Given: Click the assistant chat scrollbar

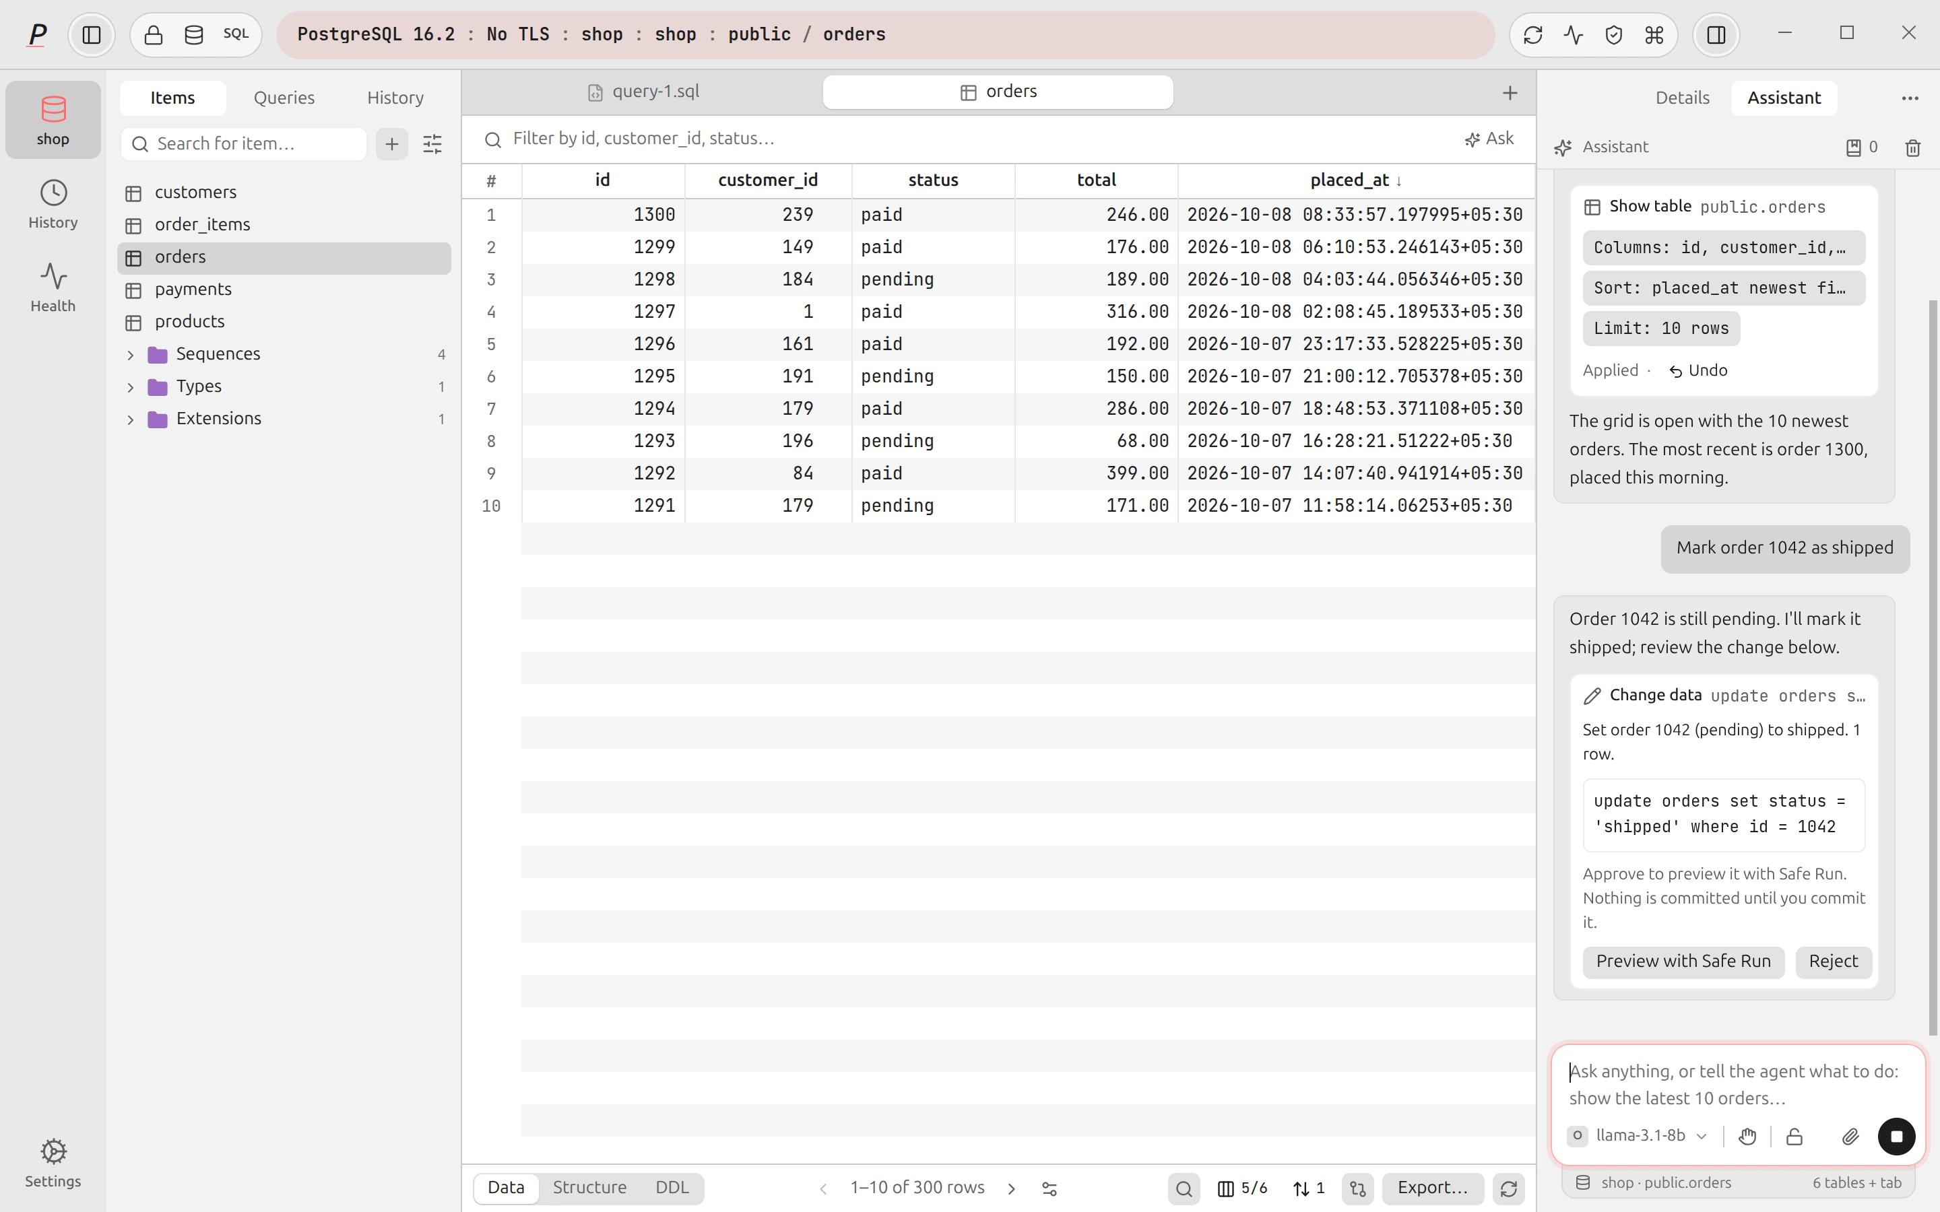Looking at the screenshot, I should [x=1933, y=667].
